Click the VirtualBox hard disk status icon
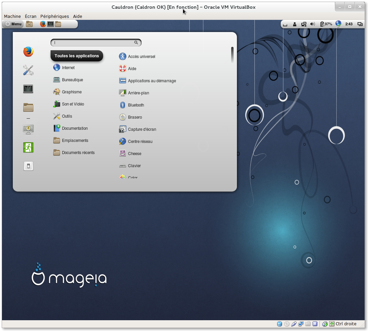368x331 pixels. (279, 324)
